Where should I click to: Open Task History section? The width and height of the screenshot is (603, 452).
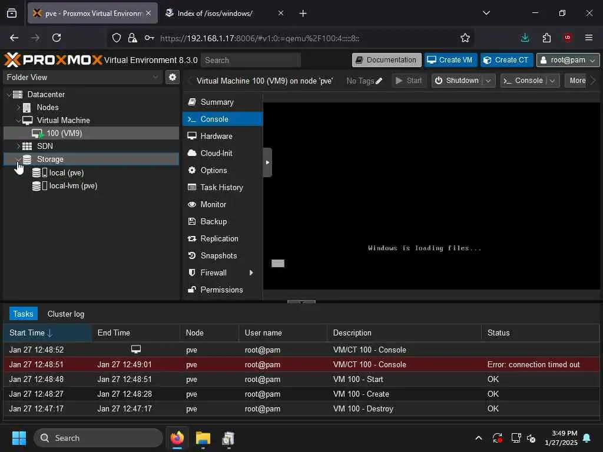222,187
